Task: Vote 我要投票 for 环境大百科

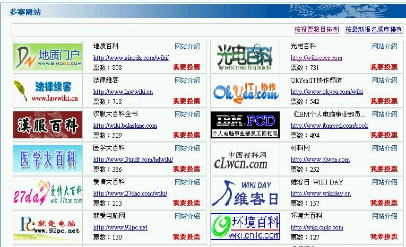Action: coord(384,236)
